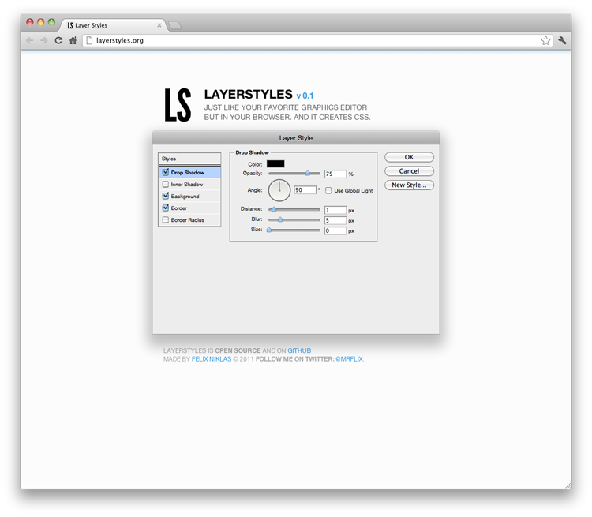Click the Distance value field

click(335, 210)
